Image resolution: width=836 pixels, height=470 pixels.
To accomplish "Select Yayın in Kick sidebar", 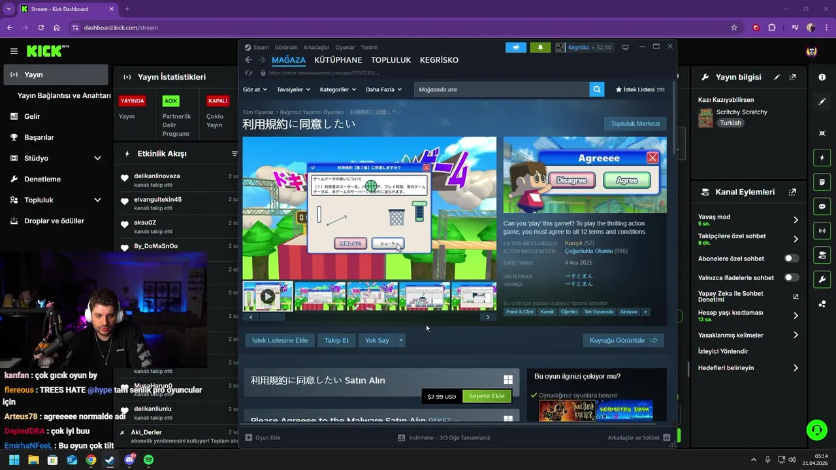I will click(56, 74).
